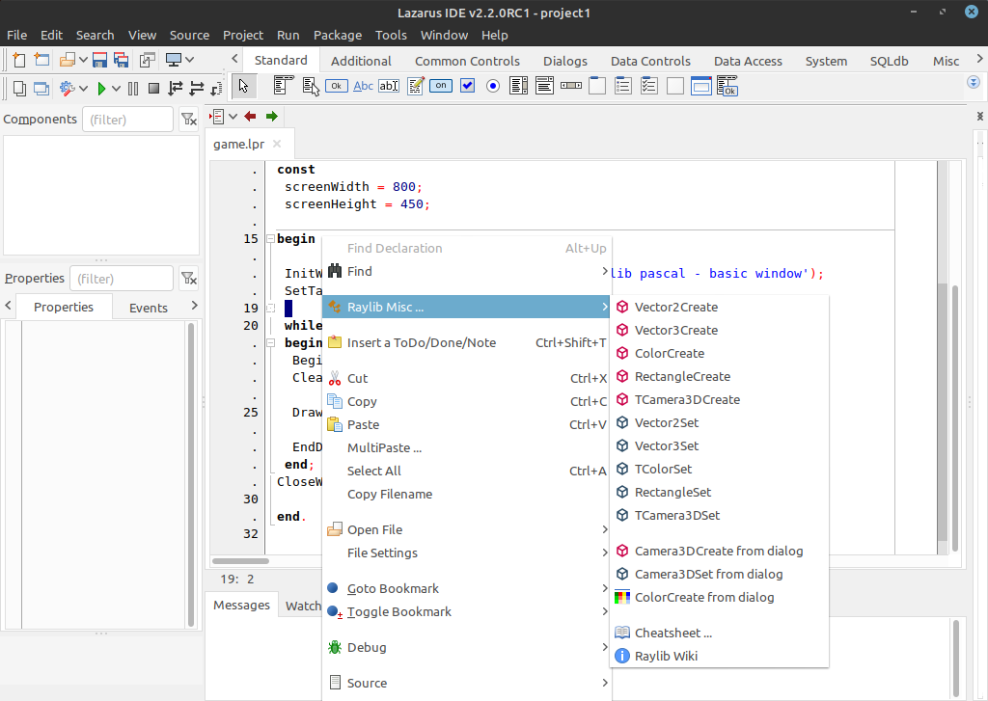The width and height of the screenshot is (988, 701).
Task: Click the green jump-forward arrow
Action: point(271,117)
